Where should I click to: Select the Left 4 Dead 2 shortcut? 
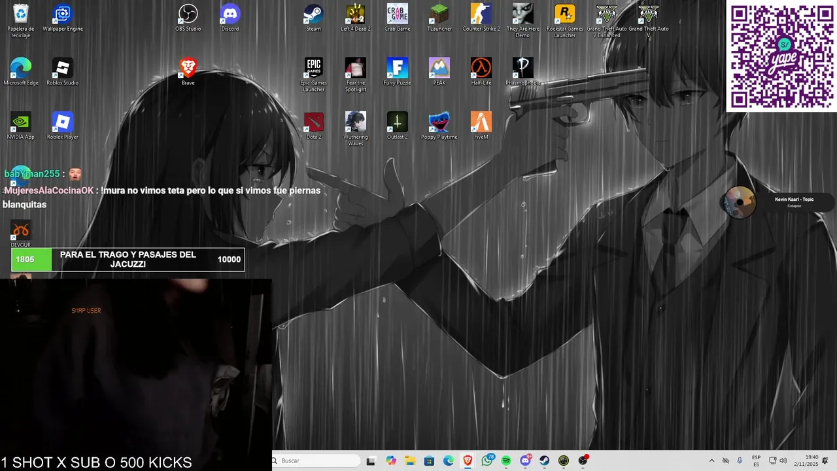356,18
